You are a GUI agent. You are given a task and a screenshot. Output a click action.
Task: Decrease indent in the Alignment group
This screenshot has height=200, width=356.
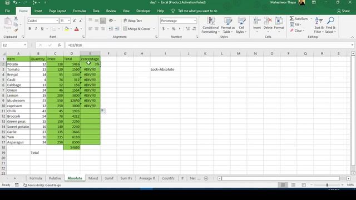click(x=111, y=29)
